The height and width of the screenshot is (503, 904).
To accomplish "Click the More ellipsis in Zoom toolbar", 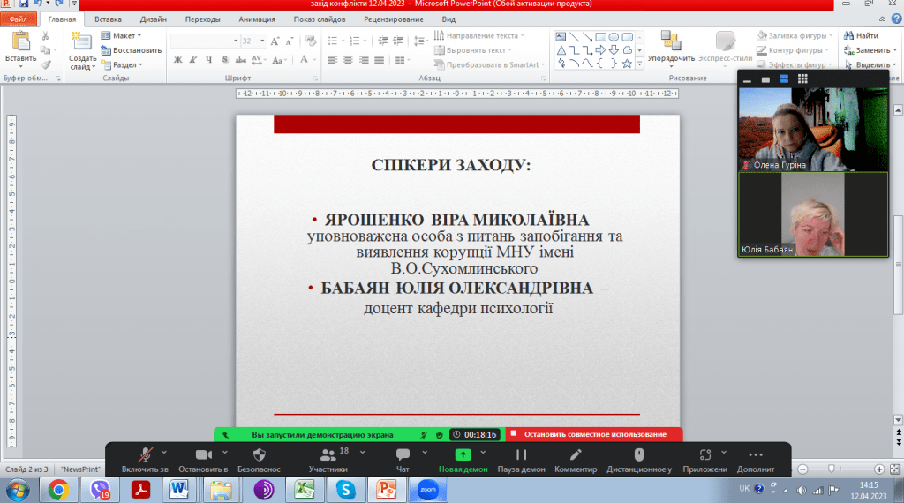I will click(755, 454).
